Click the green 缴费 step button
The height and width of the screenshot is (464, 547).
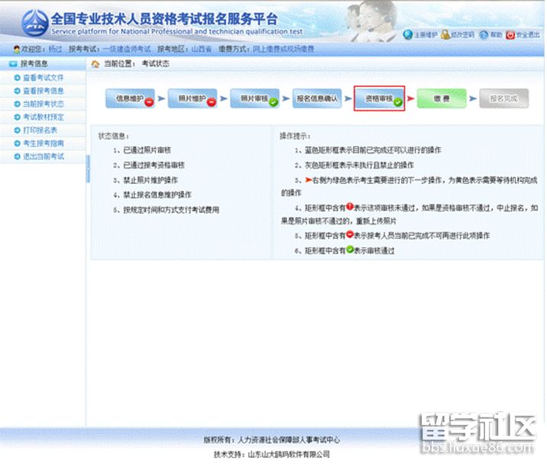(x=441, y=98)
